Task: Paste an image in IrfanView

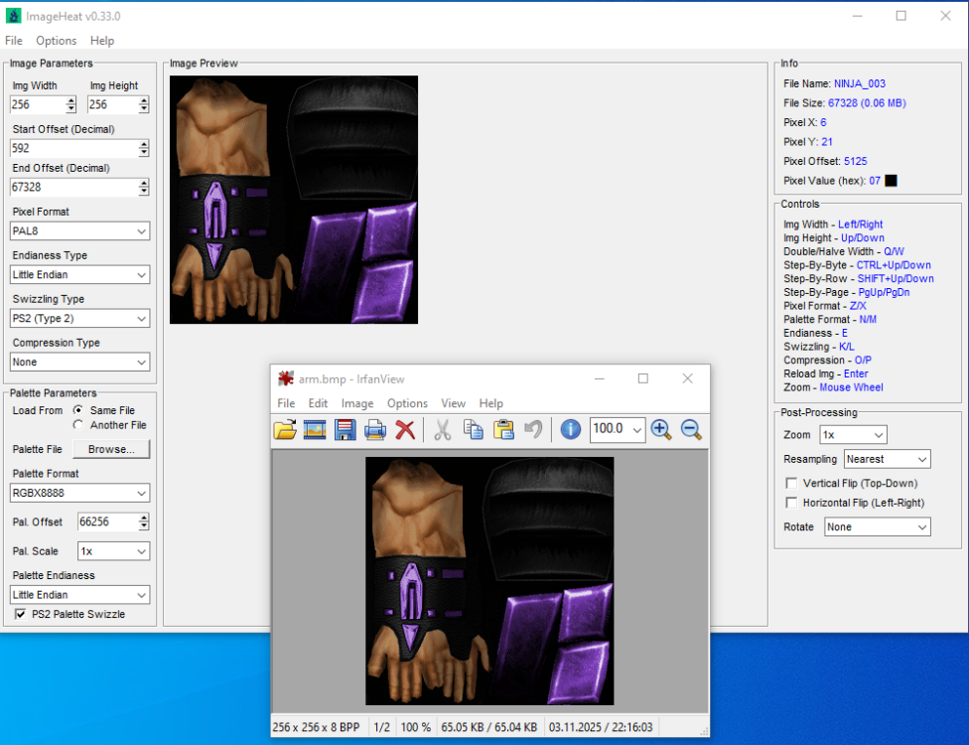Action: tap(504, 429)
